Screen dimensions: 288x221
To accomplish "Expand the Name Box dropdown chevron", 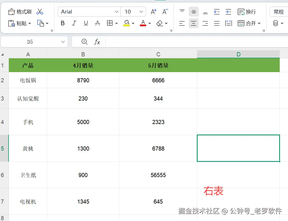I will coord(63,42).
